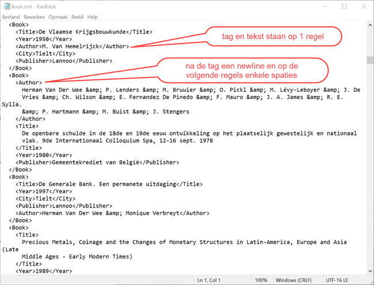Click the line '&amp; P. Hartmann &amp; M. Buist'
Screen dimensions: 374x285
(x=106, y=111)
